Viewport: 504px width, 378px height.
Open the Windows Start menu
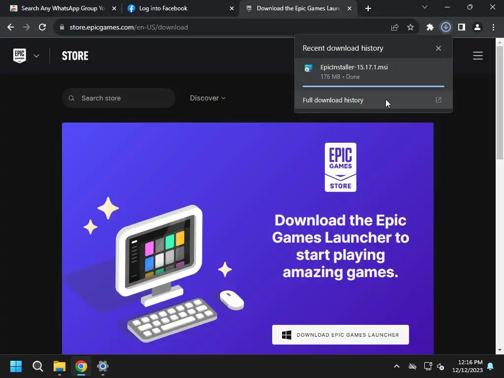coord(16,366)
